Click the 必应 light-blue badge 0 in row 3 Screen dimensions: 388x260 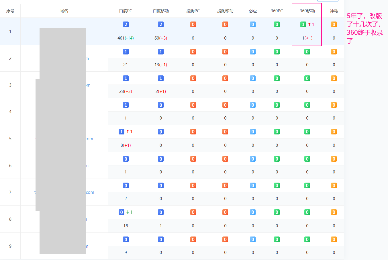pyautogui.click(x=253, y=78)
